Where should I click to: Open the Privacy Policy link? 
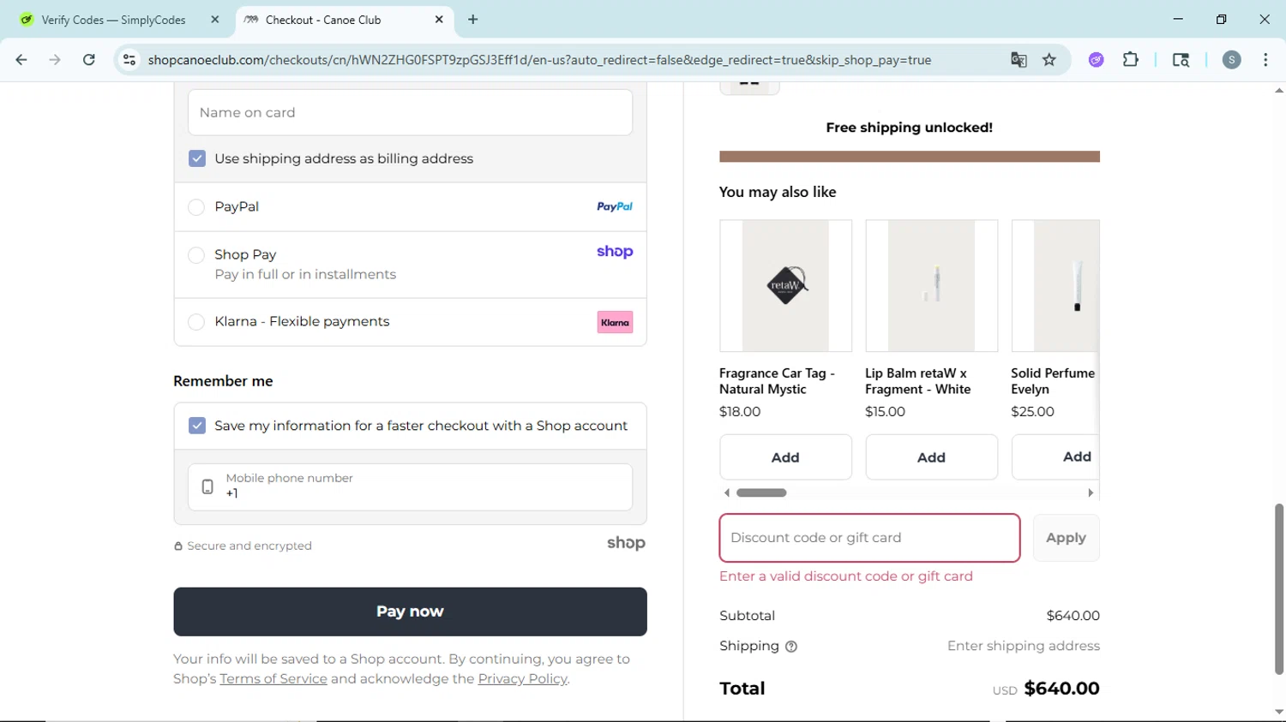[x=522, y=678]
